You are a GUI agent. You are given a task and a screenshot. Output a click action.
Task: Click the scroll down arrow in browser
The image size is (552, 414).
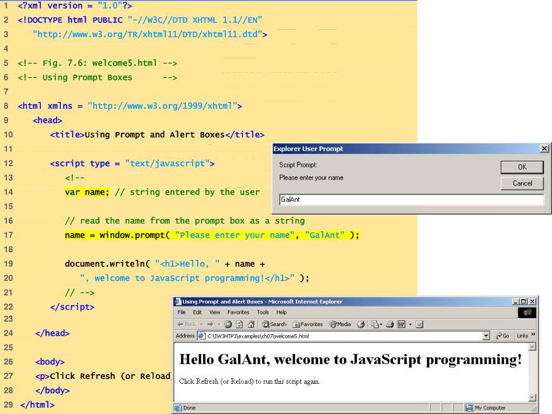pos(532,397)
